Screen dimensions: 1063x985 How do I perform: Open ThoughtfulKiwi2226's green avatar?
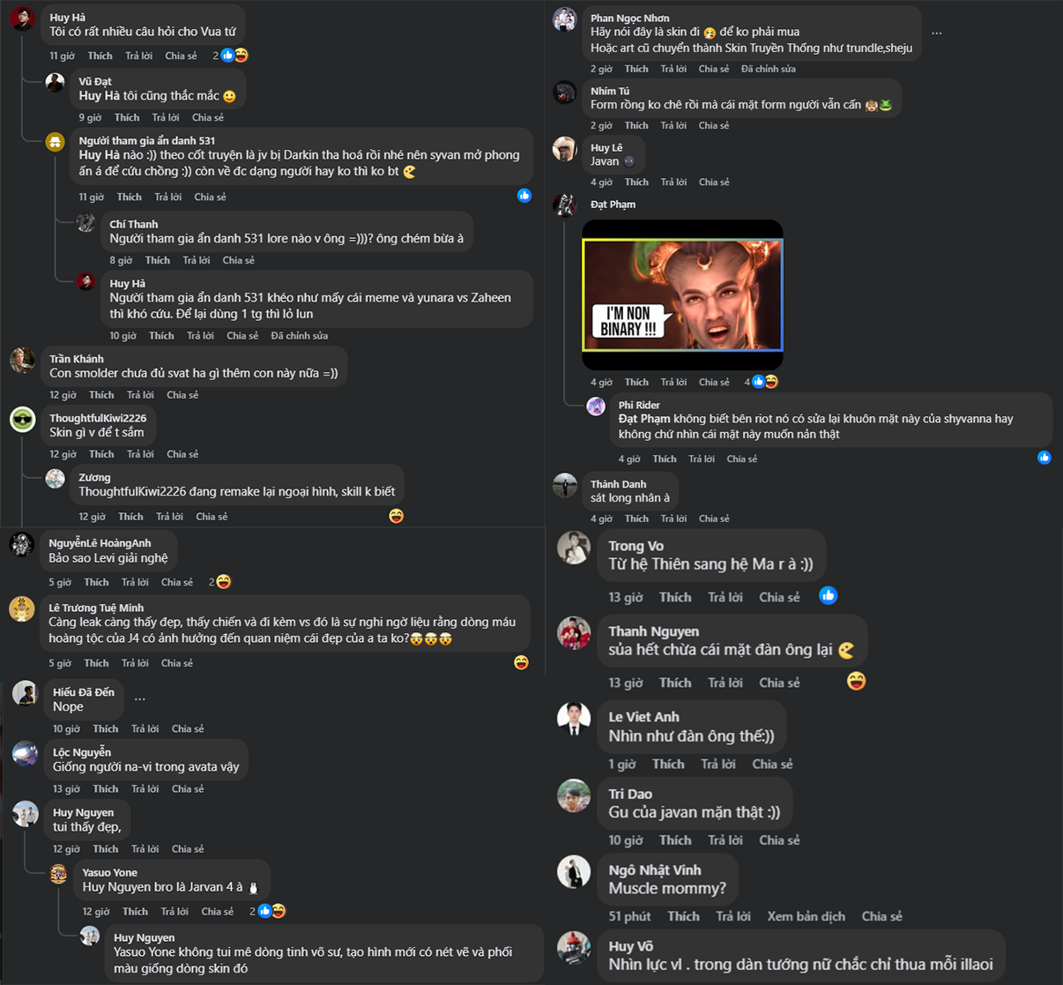click(x=23, y=419)
